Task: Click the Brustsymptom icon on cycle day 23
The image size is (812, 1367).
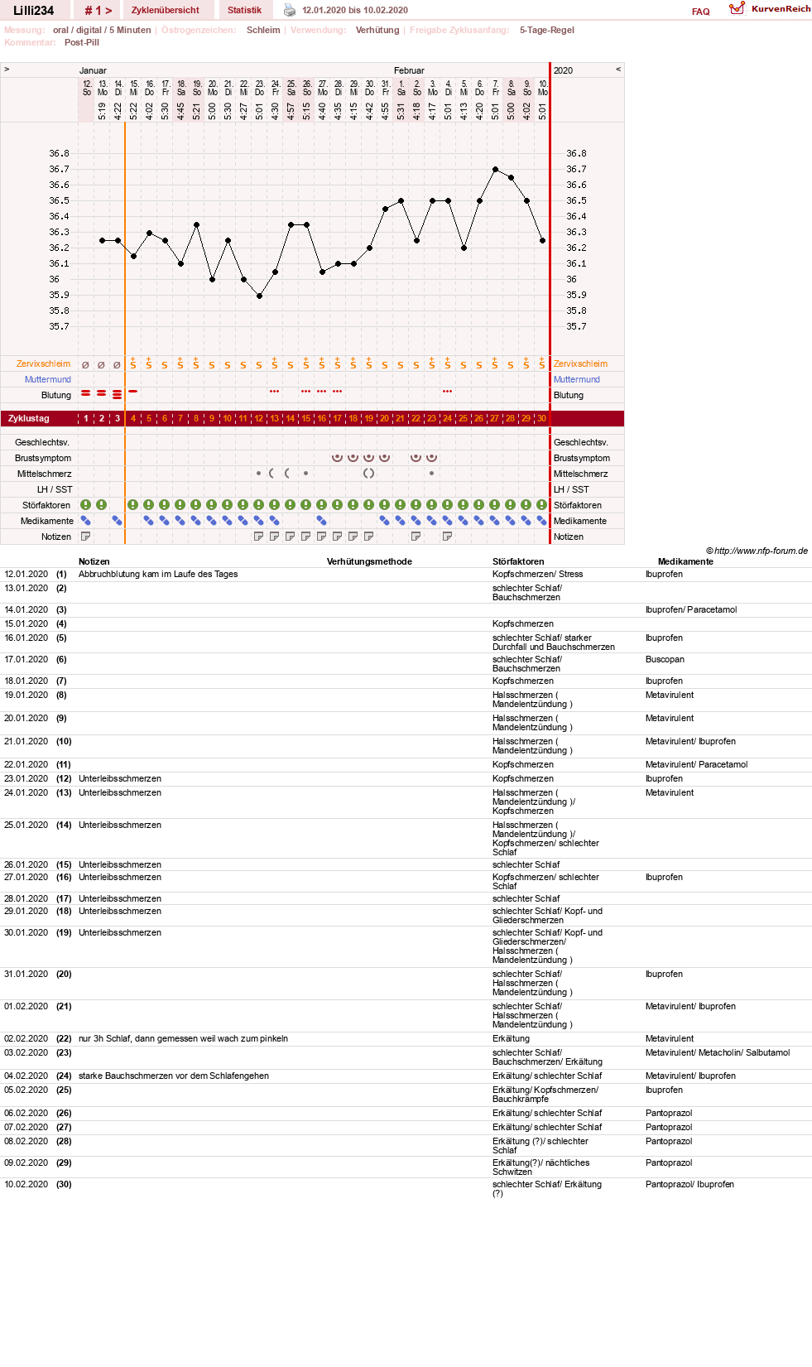Action: pyautogui.click(x=431, y=457)
